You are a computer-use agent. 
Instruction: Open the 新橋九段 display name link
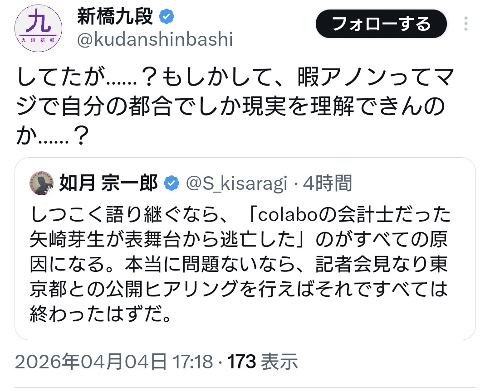coord(115,17)
